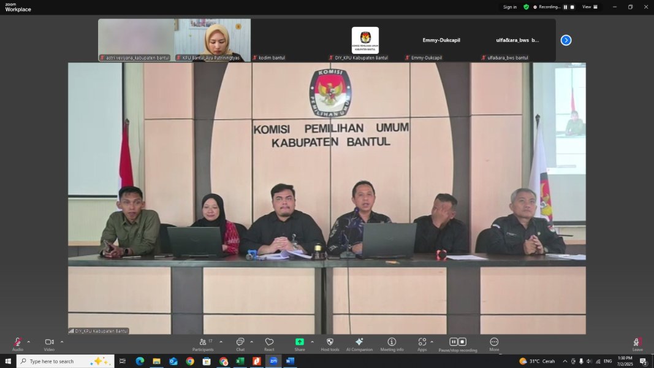The height and width of the screenshot is (368, 654).
Task: Open the View menu
Action: coord(590,7)
